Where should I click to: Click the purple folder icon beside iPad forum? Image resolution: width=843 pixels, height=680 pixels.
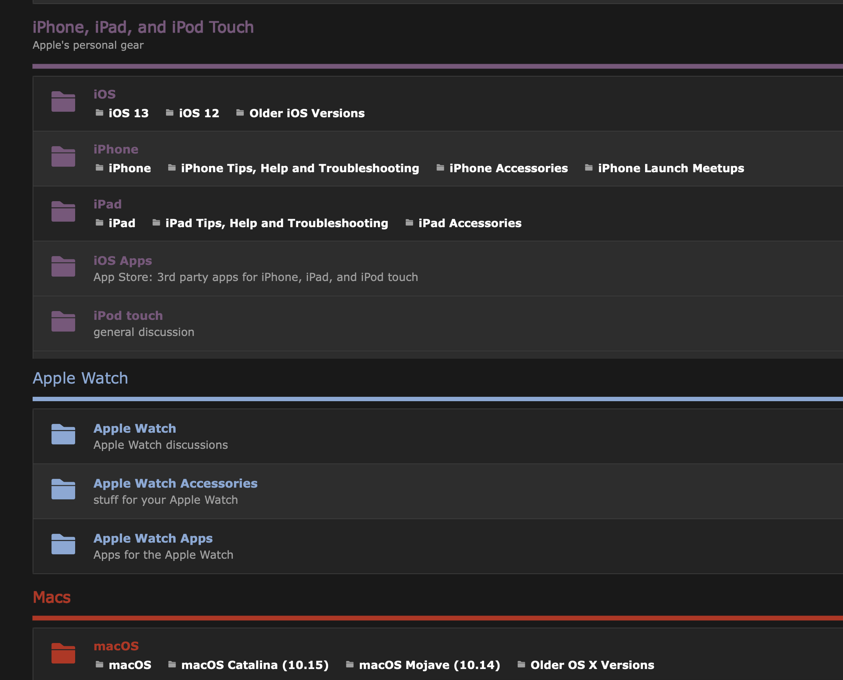click(x=63, y=211)
